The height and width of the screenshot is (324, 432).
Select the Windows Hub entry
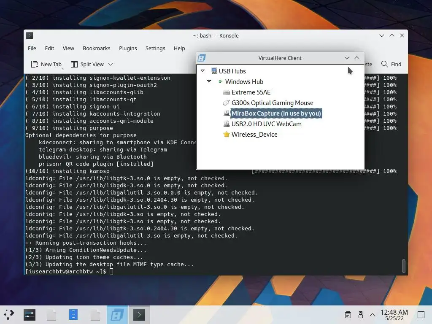click(x=244, y=81)
